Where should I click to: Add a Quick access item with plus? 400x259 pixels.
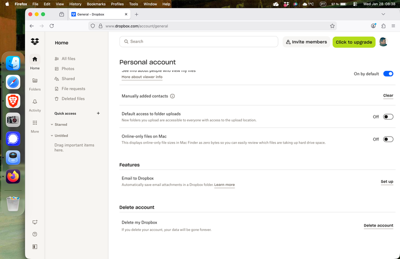tap(98, 113)
